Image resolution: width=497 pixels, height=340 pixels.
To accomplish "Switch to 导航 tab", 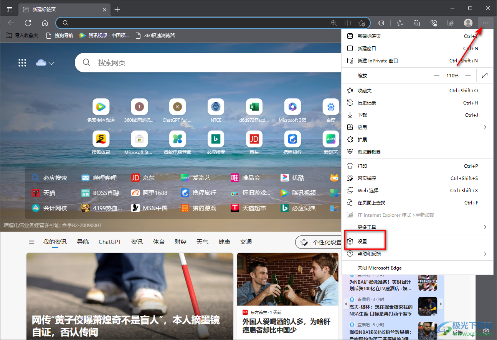I will tap(83, 242).
